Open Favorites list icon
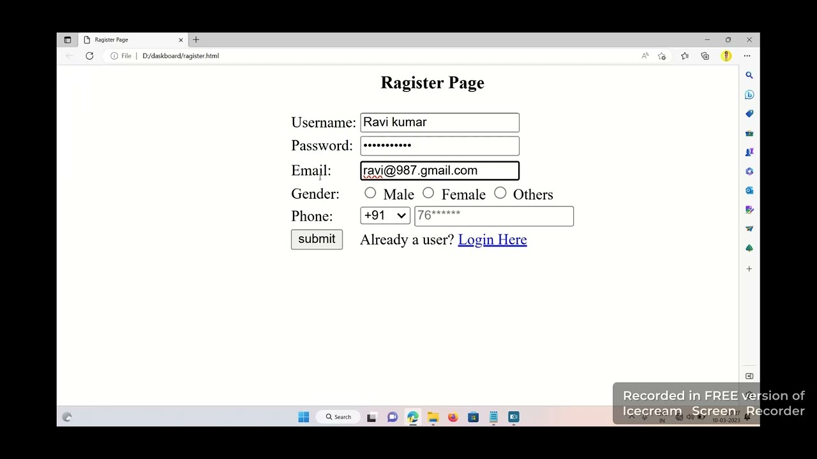This screenshot has height=459, width=817. coord(685,56)
